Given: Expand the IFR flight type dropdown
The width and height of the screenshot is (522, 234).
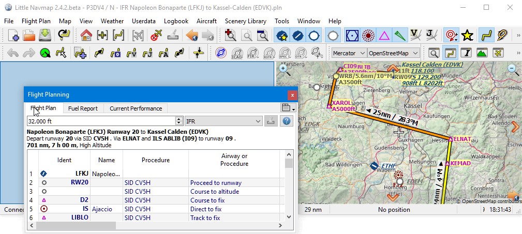Looking at the screenshot, I should (x=223, y=121).
